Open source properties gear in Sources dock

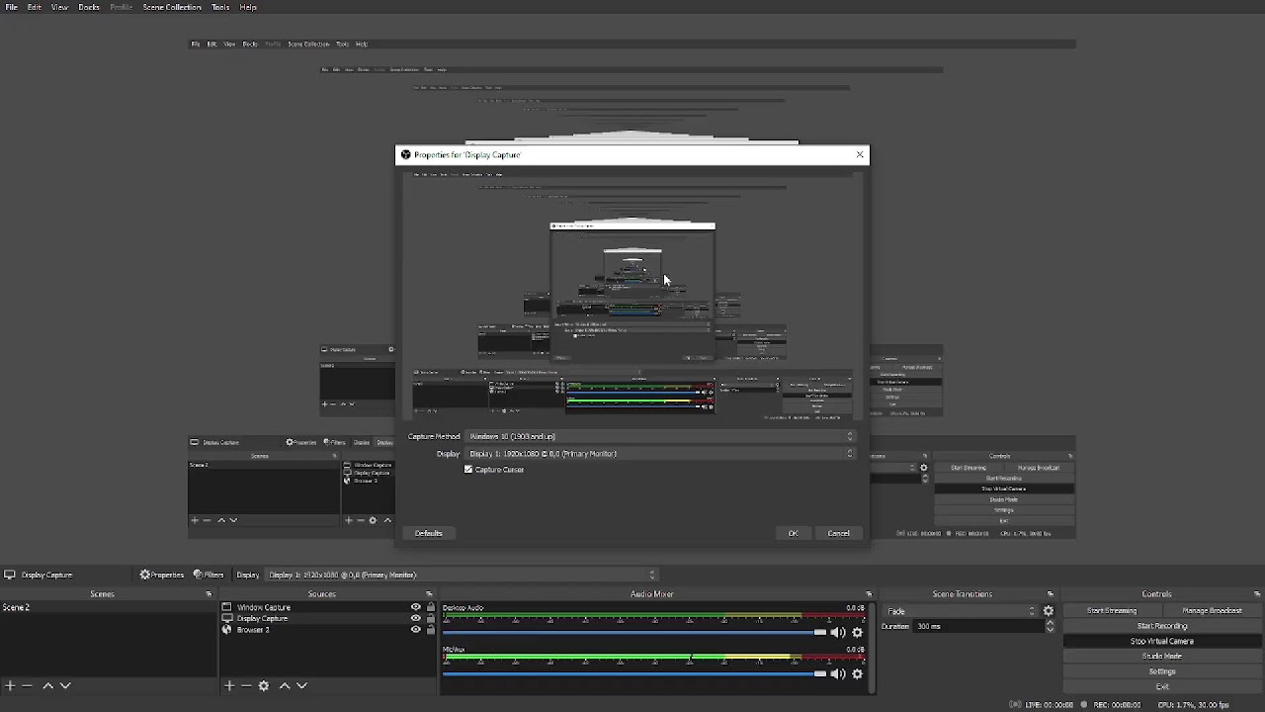pyautogui.click(x=264, y=685)
